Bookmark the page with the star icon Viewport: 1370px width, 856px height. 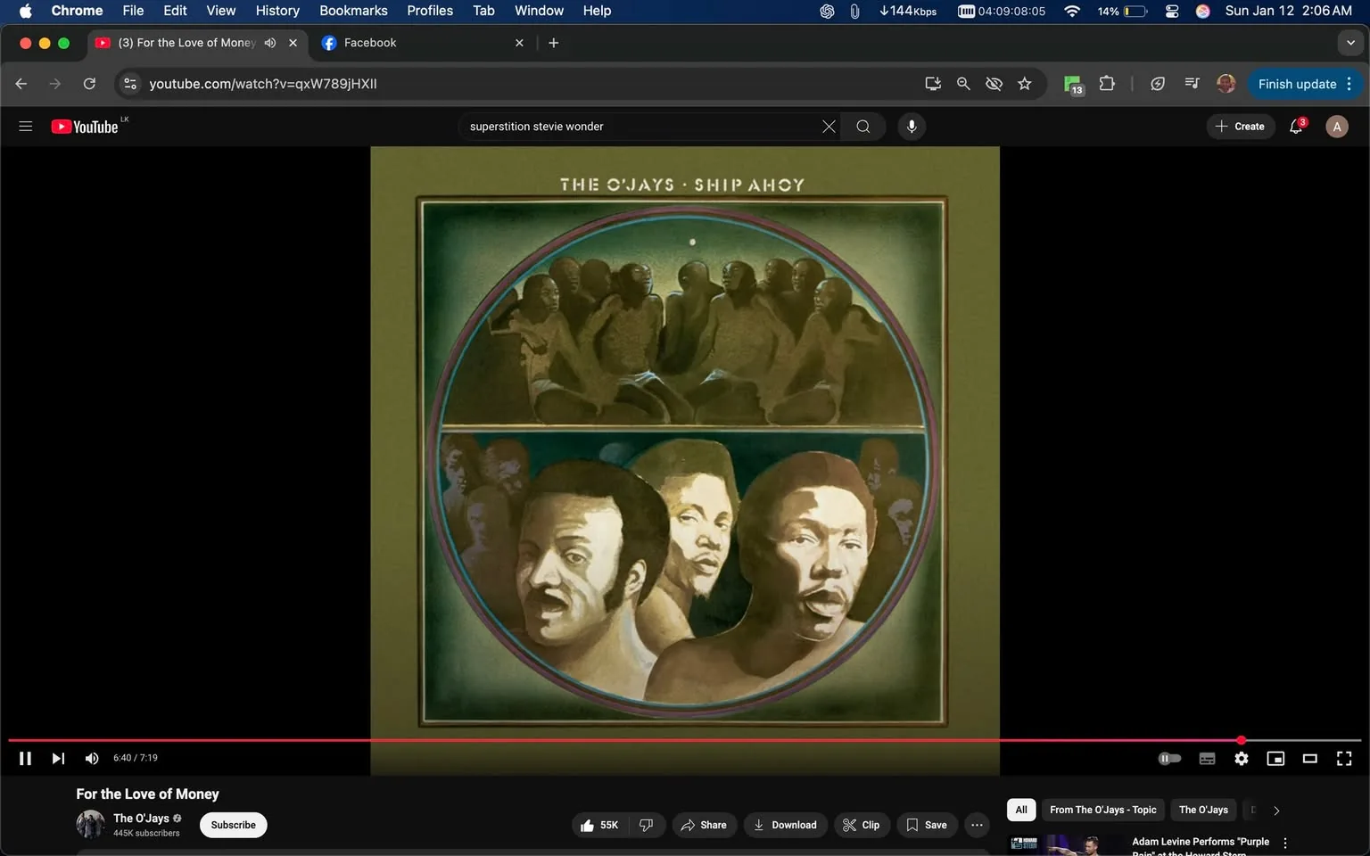tap(1024, 83)
